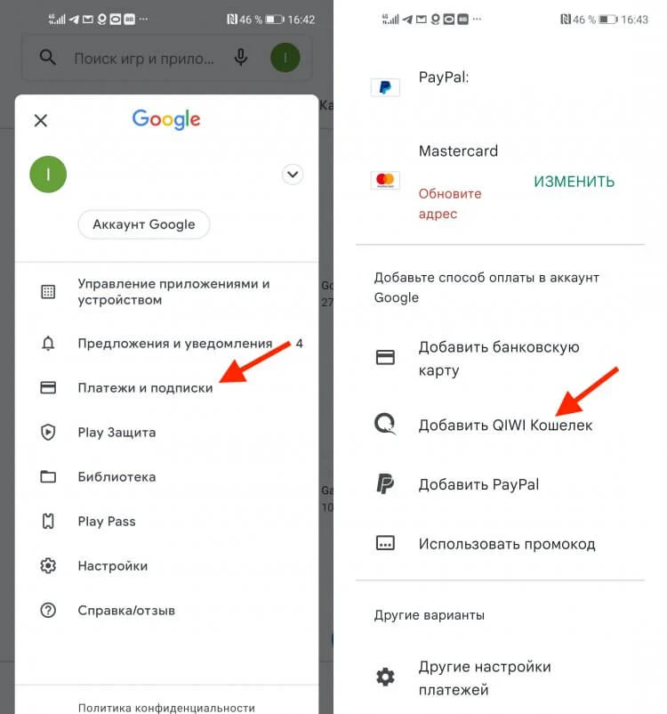
Task: Tap the search field Поиск игр и приложений
Action: pyautogui.click(x=143, y=58)
